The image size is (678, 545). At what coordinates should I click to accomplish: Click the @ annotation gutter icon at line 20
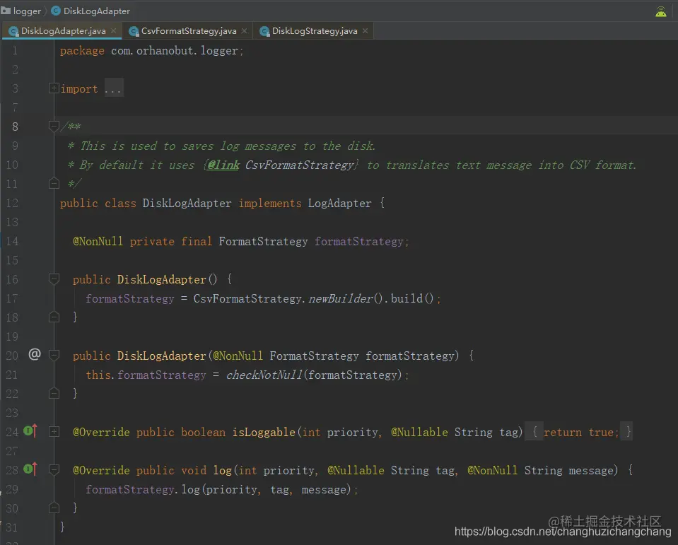point(35,354)
